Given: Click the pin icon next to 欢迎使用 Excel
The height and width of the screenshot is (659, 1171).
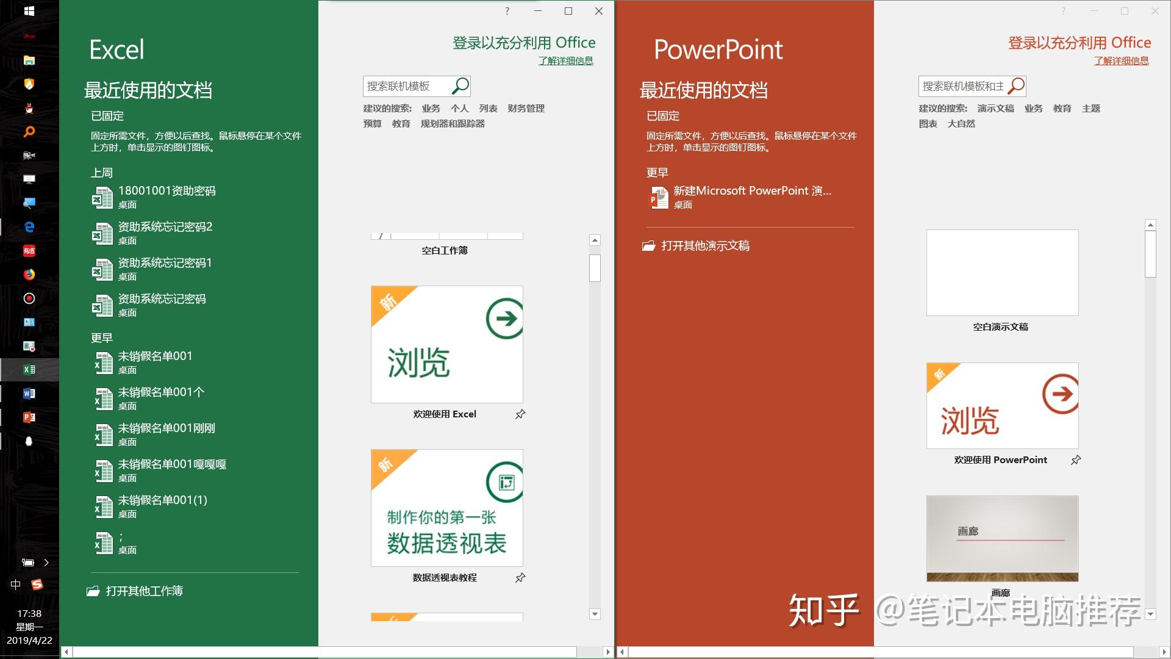Looking at the screenshot, I should point(521,414).
